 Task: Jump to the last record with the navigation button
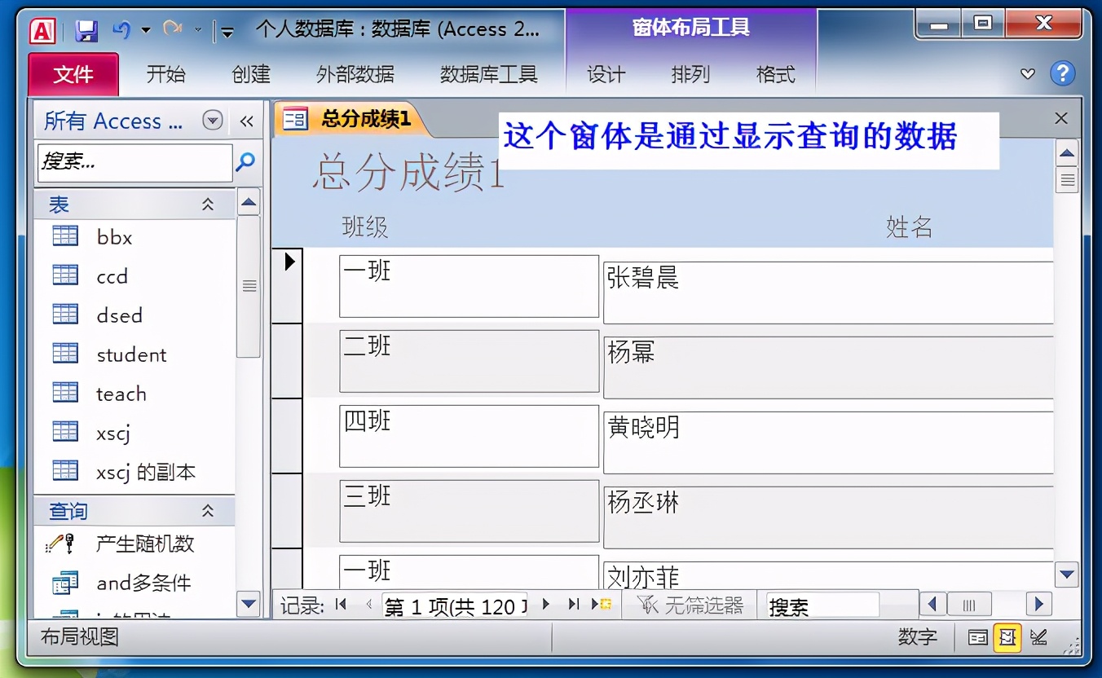tap(573, 604)
